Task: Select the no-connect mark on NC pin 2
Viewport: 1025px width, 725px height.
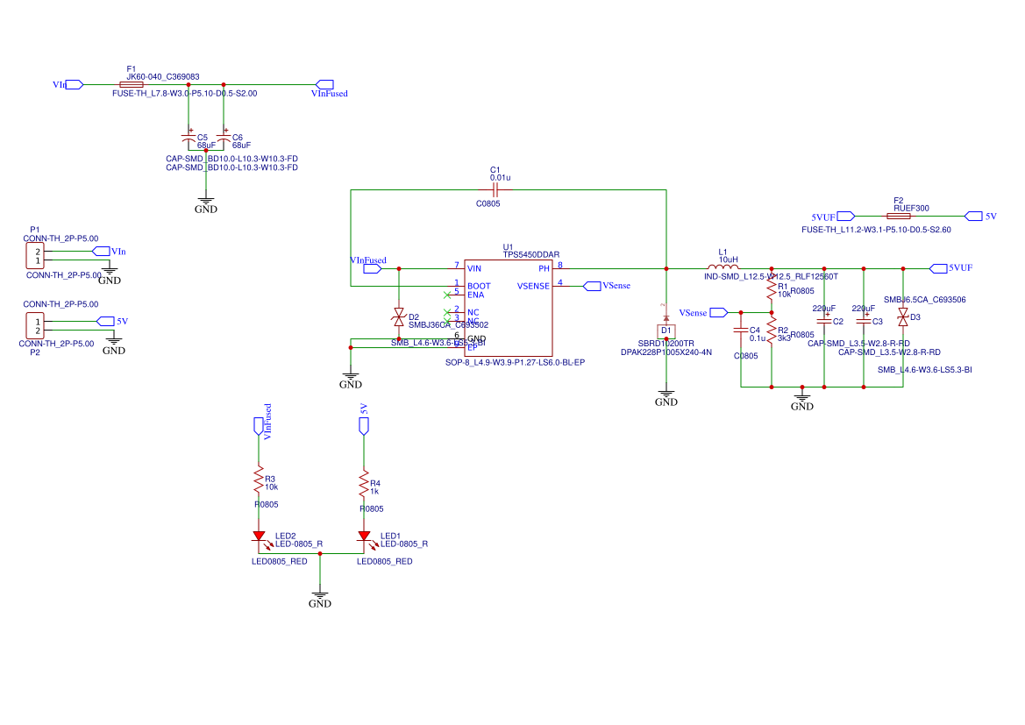Action: tap(447, 312)
